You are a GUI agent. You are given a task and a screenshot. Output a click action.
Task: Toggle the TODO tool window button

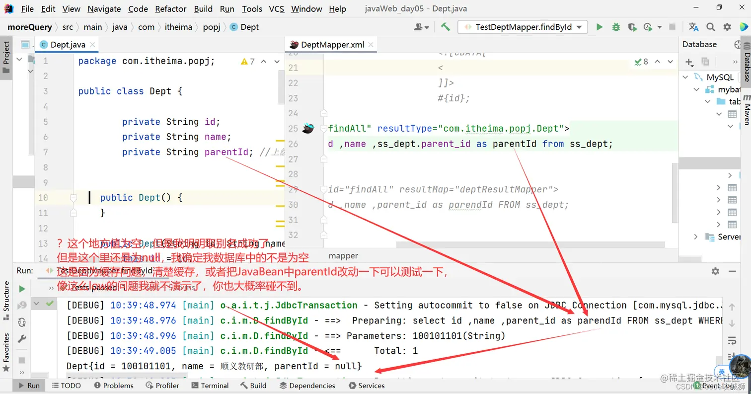66,385
